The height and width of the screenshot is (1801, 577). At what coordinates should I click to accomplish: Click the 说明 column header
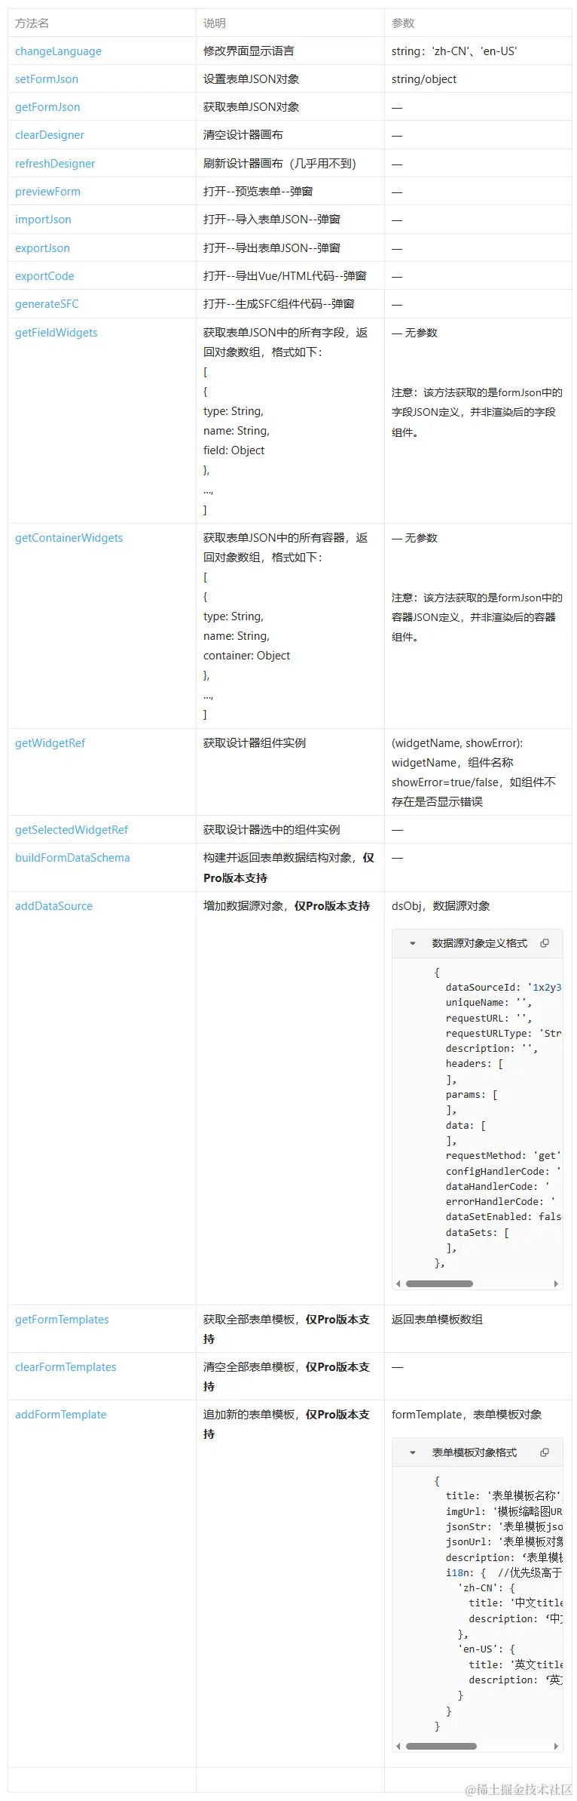[215, 23]
